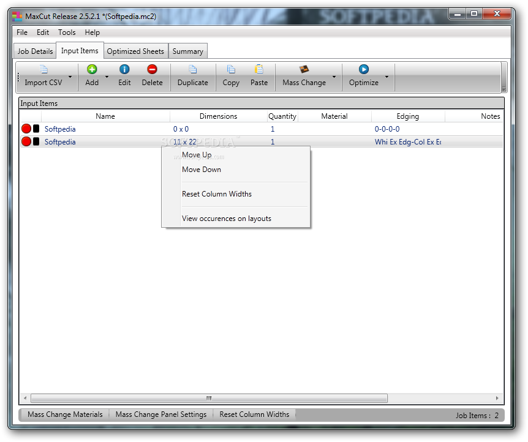This screenshot has height=442, width=528.
Task: Switch to the Job Details tab
Action: [35, 51]
